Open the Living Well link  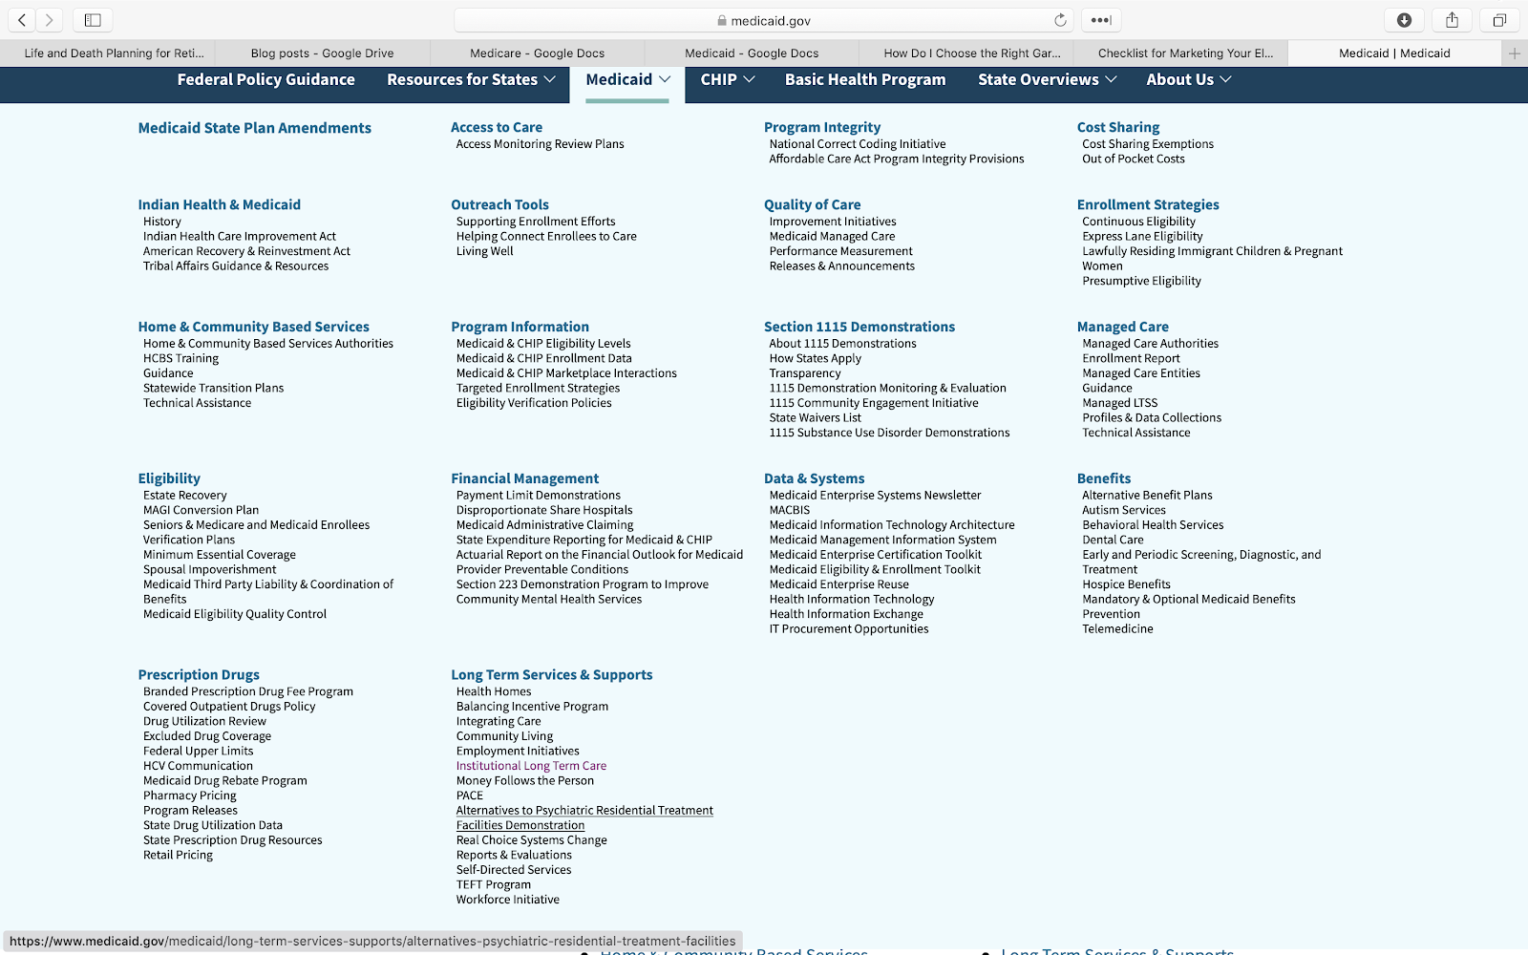click(484, 251)
